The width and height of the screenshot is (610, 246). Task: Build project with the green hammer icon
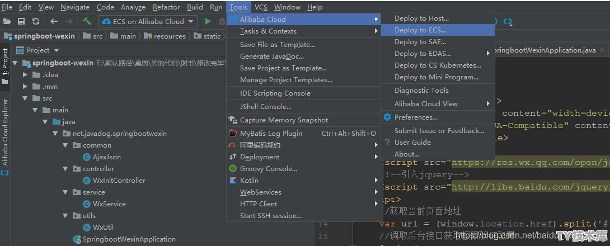(87, 21)
